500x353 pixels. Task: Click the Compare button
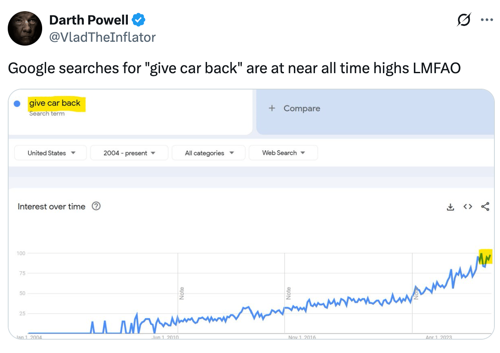(x=301, y=108)
